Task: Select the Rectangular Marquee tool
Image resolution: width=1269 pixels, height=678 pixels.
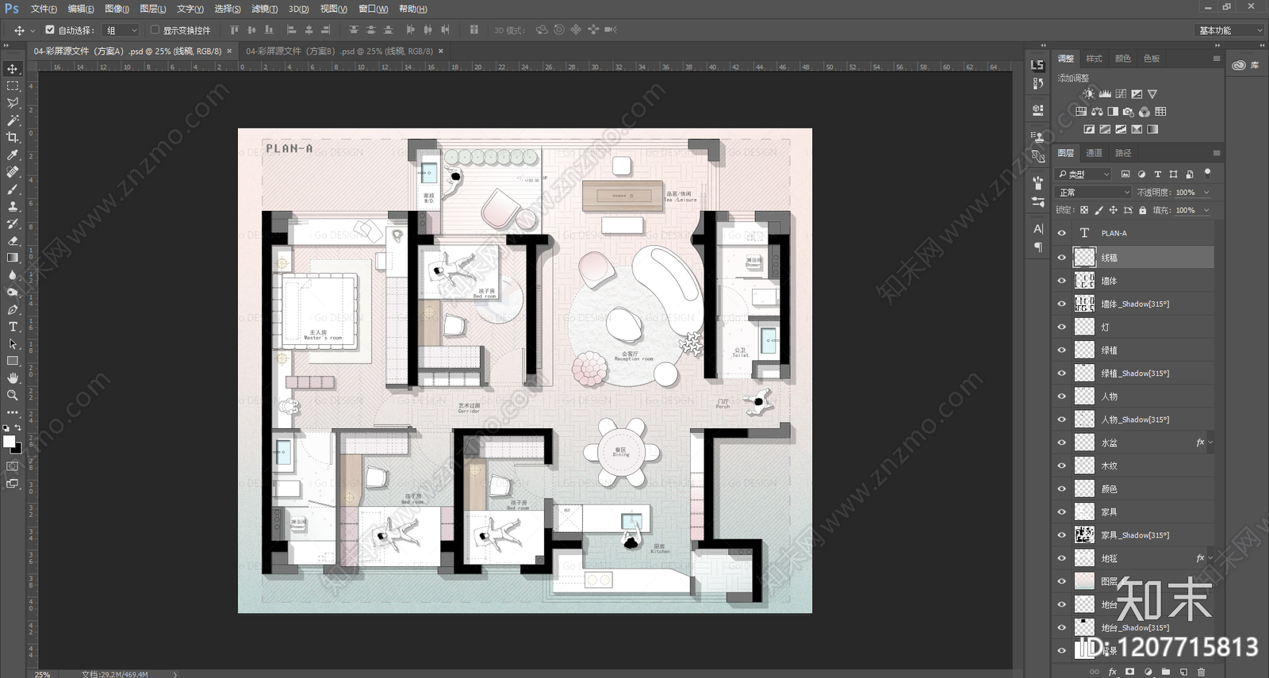Action: 13,86
